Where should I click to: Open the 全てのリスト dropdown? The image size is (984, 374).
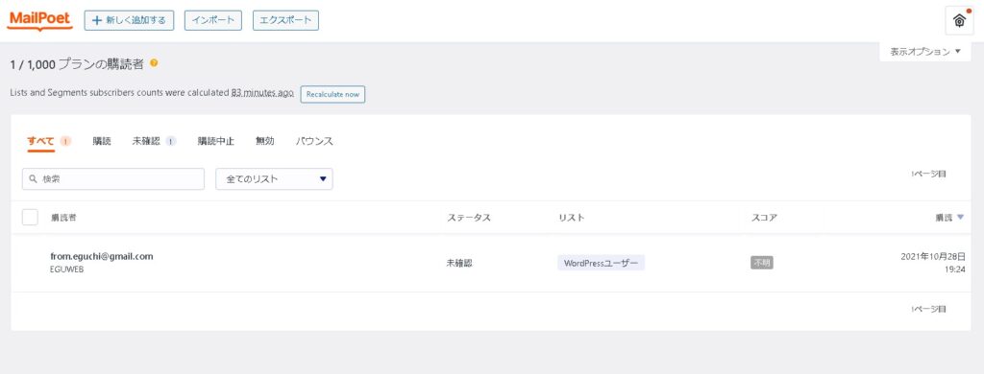click(274, 179)
